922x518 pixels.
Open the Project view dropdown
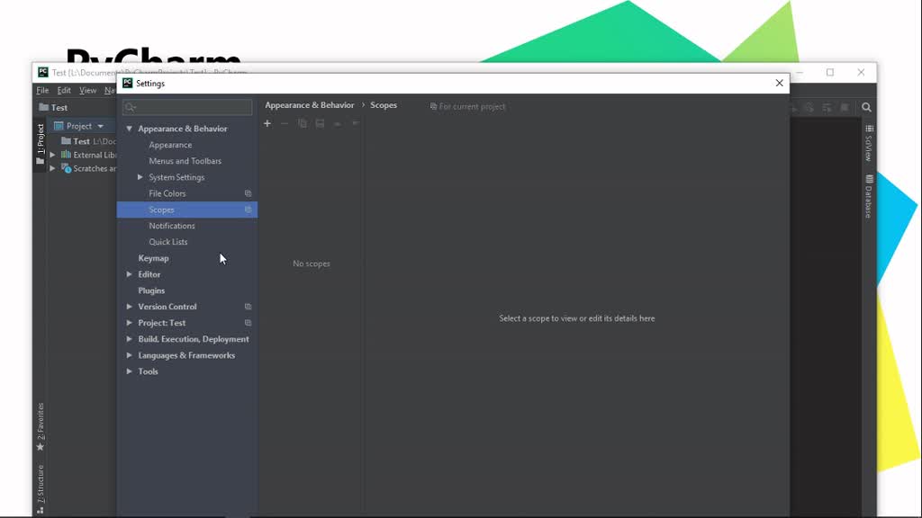[x=101, y=126]
